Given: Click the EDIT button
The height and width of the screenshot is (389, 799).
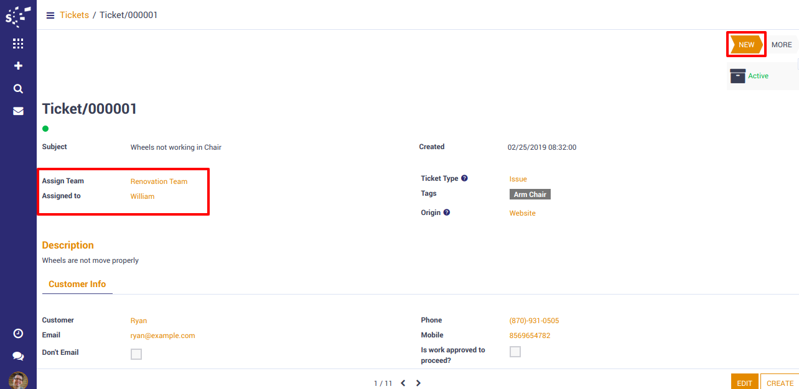Looking at the screenshot, I should coord(744,383).
